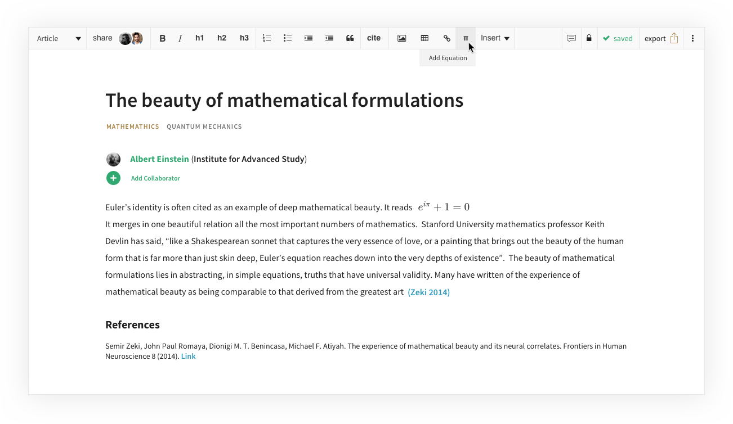Apply h1 heading style
The image size is (733, 424).
(x=199, y=38)
